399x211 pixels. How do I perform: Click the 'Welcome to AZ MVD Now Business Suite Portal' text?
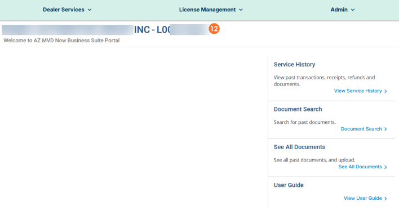[61, 41]
